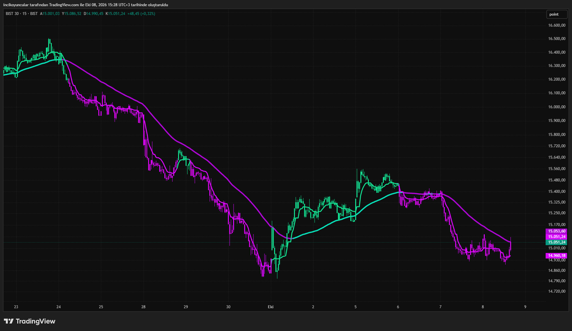572x331 pixels.
Task: Click the 16.500,00 price scale label
Action: [556, 39]
